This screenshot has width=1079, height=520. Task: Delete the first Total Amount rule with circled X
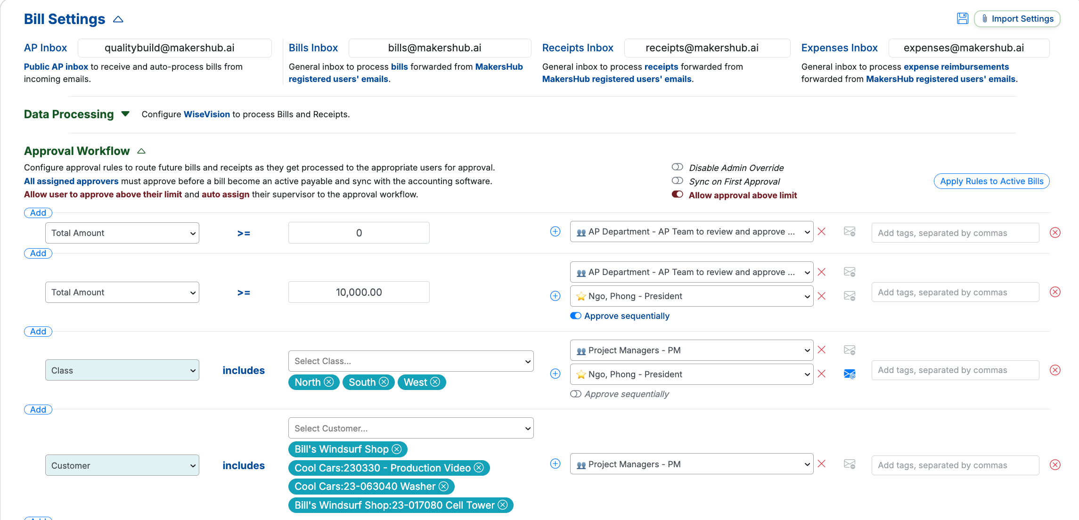tap(1055, 232)
